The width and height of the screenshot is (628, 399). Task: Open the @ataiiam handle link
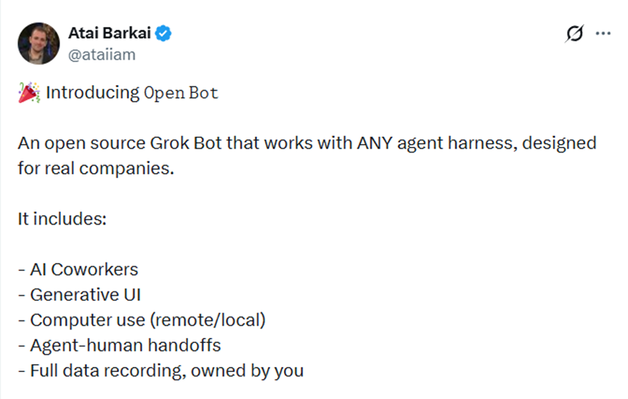click(102, 55)
